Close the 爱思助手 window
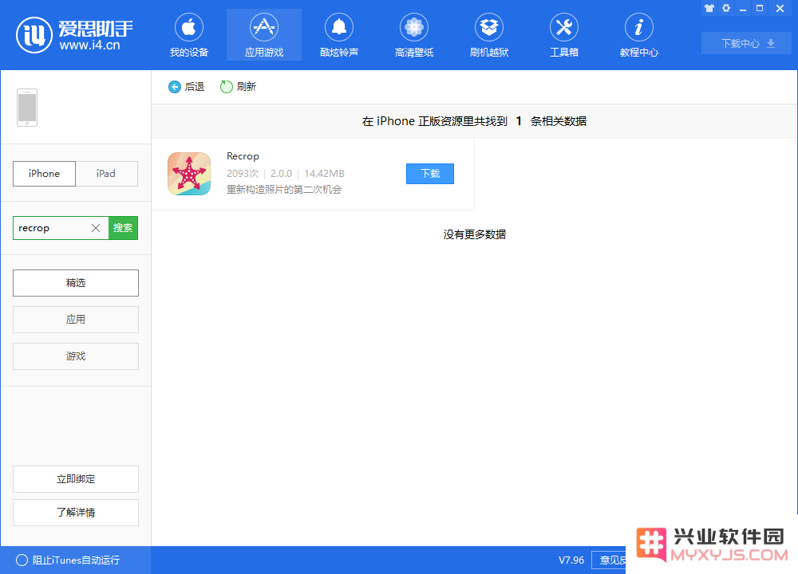Viewport: 798px width, 574px height. click(780, 8)
